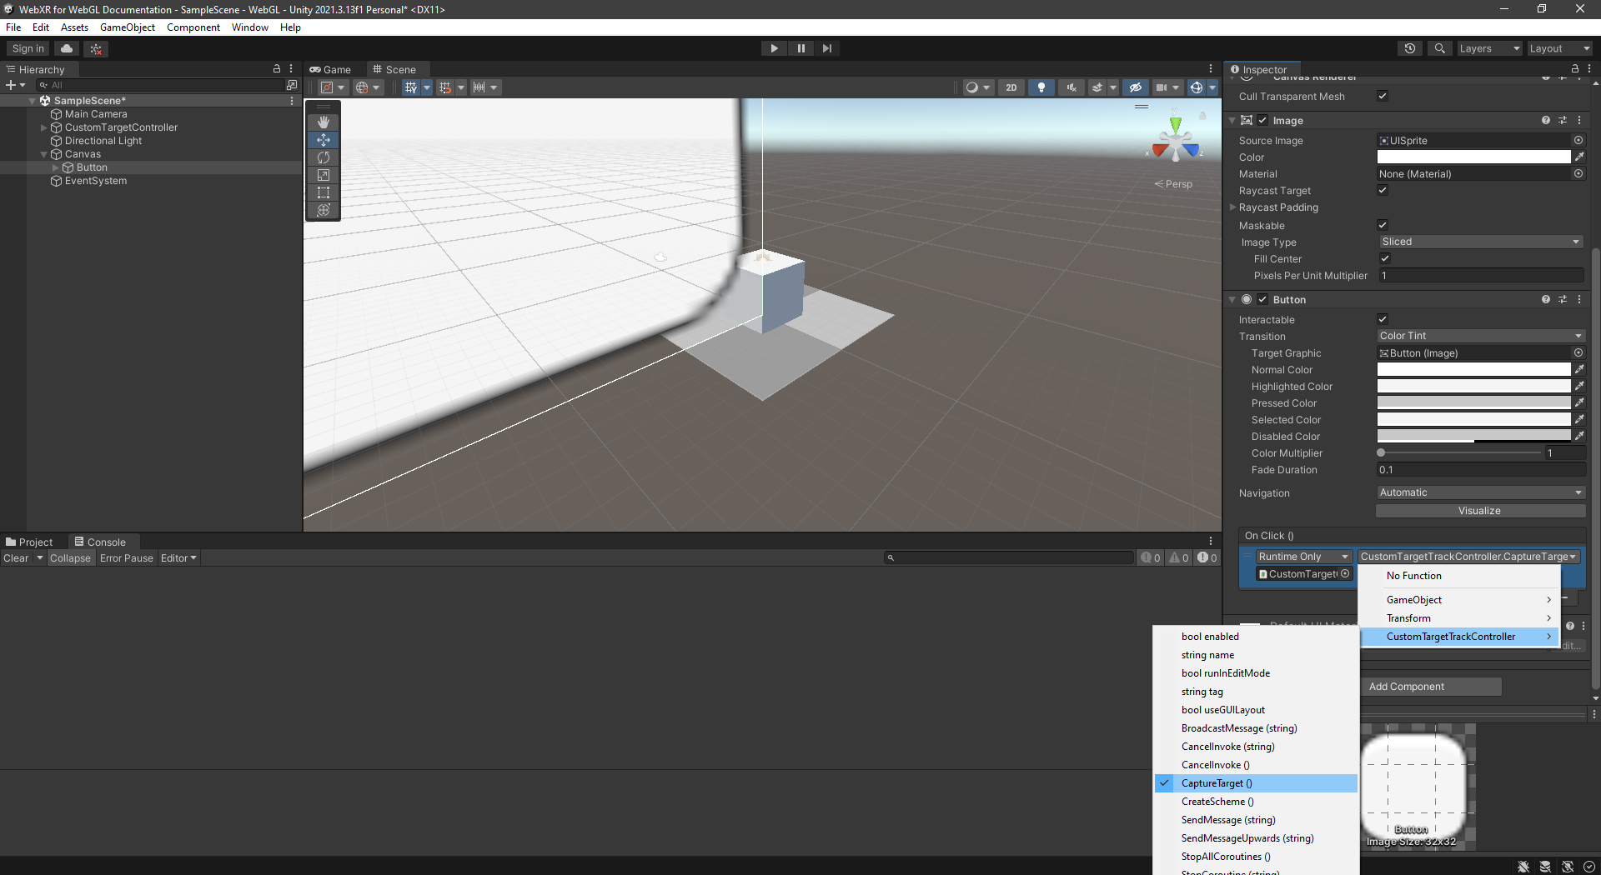Switch to the Project tab
1601x875 pixels.
click(x=29, y=542)
